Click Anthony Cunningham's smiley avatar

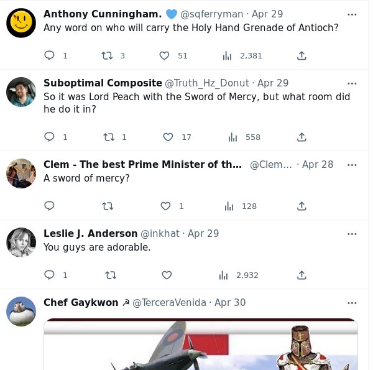[x=21, y=23]
